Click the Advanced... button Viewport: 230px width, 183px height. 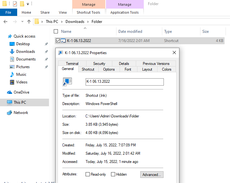152,174
